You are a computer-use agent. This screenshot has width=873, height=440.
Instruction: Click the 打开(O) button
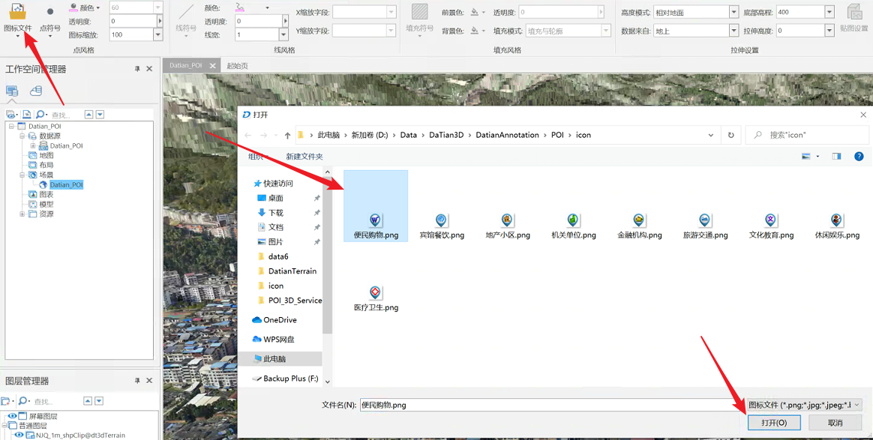(774, 423)
